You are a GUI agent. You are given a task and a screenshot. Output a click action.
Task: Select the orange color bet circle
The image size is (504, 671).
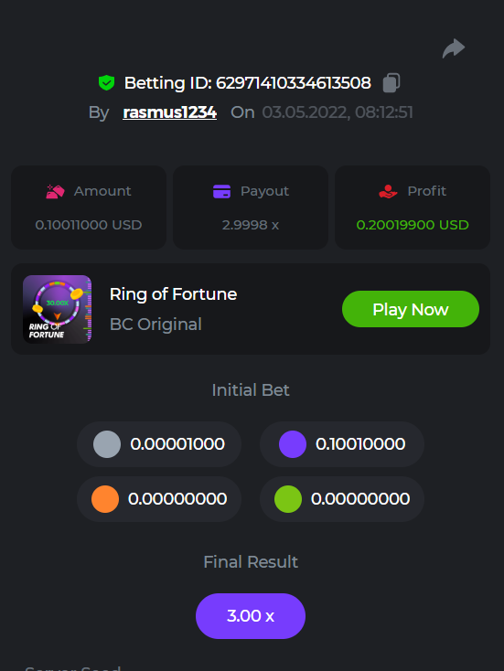tap(105, 499)
